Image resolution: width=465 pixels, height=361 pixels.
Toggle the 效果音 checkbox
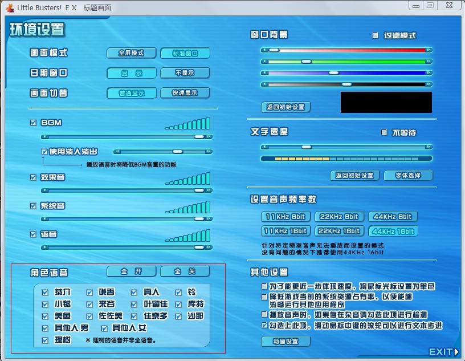point(33,177)
